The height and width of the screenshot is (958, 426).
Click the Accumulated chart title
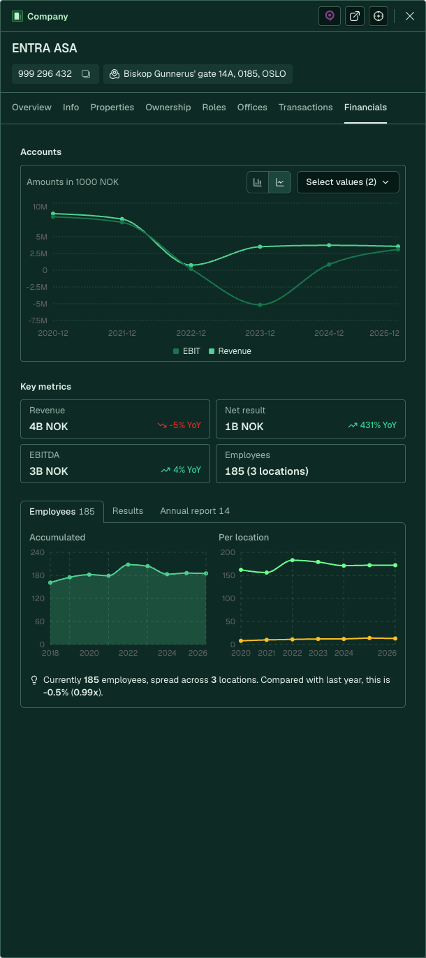(x=57, y=538)
